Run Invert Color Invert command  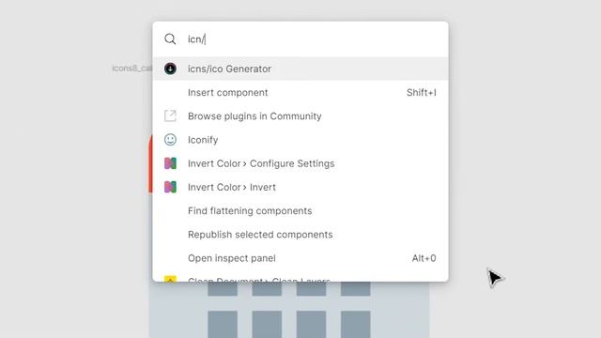(x=300, y=188)
